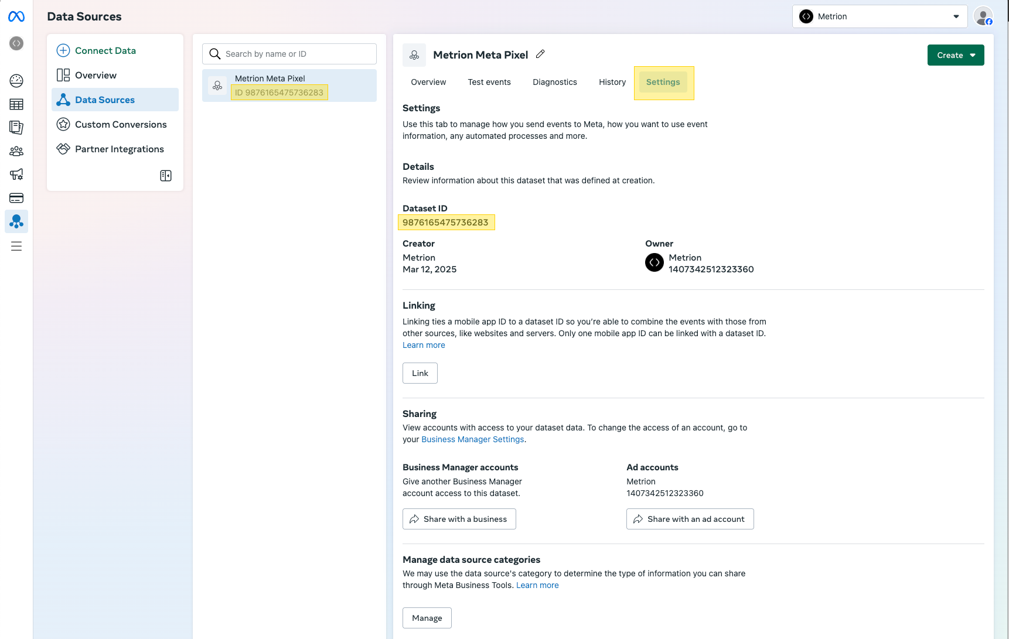
Task: Click the Manage data source categories heading
Action: 472,560
